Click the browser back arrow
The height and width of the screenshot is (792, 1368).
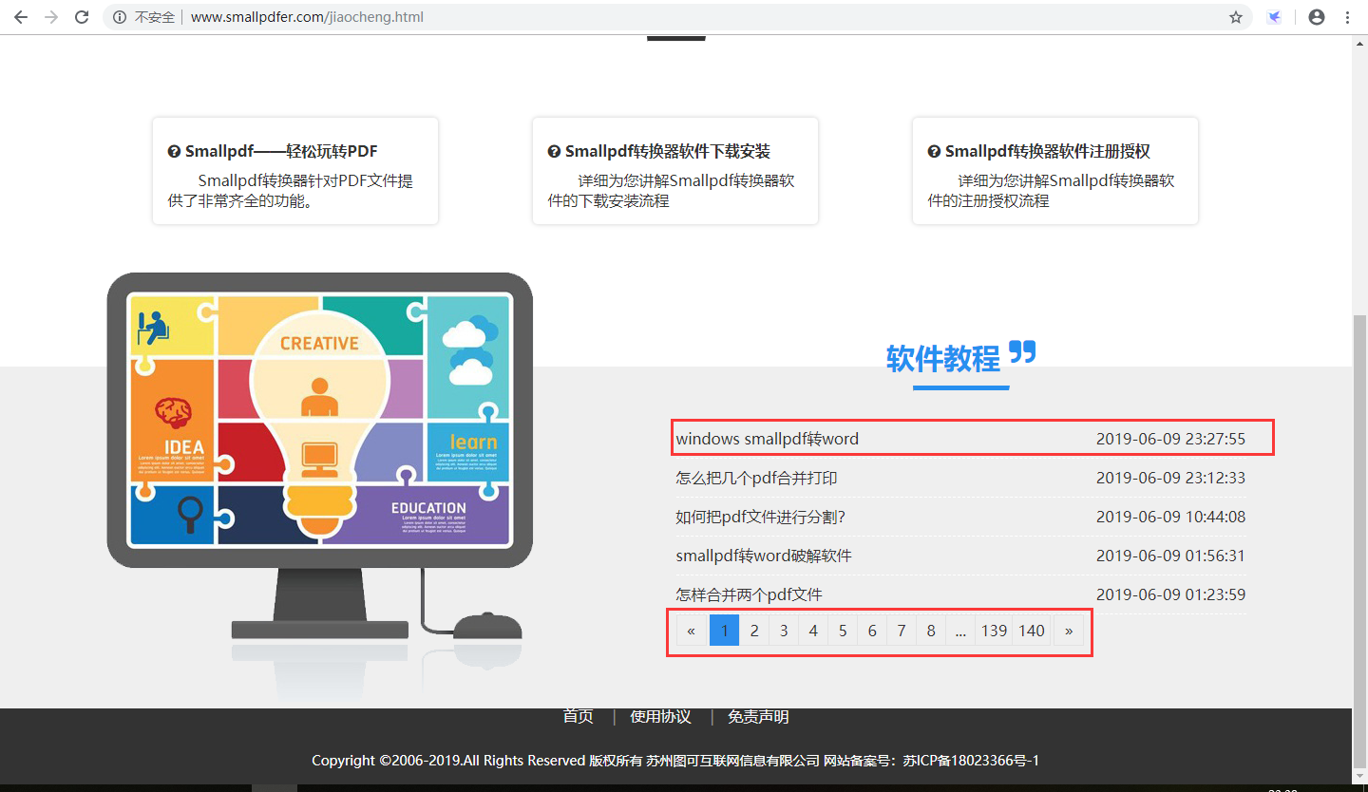[x=21, y=17]
